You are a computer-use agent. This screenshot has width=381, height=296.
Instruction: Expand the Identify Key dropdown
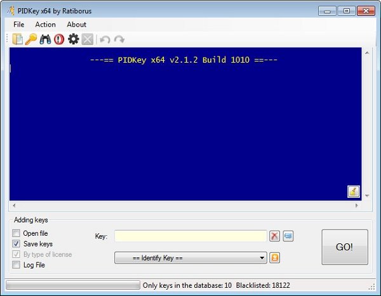click(x=190, y=258)
